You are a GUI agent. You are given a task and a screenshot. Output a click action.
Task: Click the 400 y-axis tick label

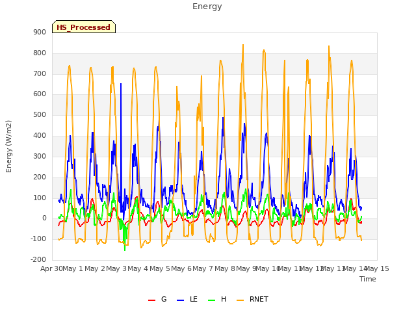40,136
